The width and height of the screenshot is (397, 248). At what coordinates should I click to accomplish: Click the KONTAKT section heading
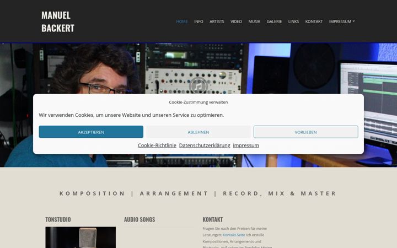[213, 219]
